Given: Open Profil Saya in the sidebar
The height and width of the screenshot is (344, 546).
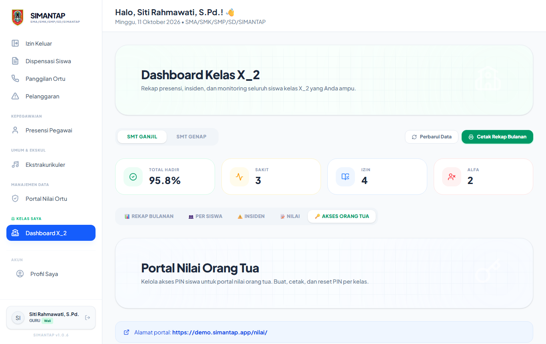Looking at the screenshot, I should (x=51, y=274).
